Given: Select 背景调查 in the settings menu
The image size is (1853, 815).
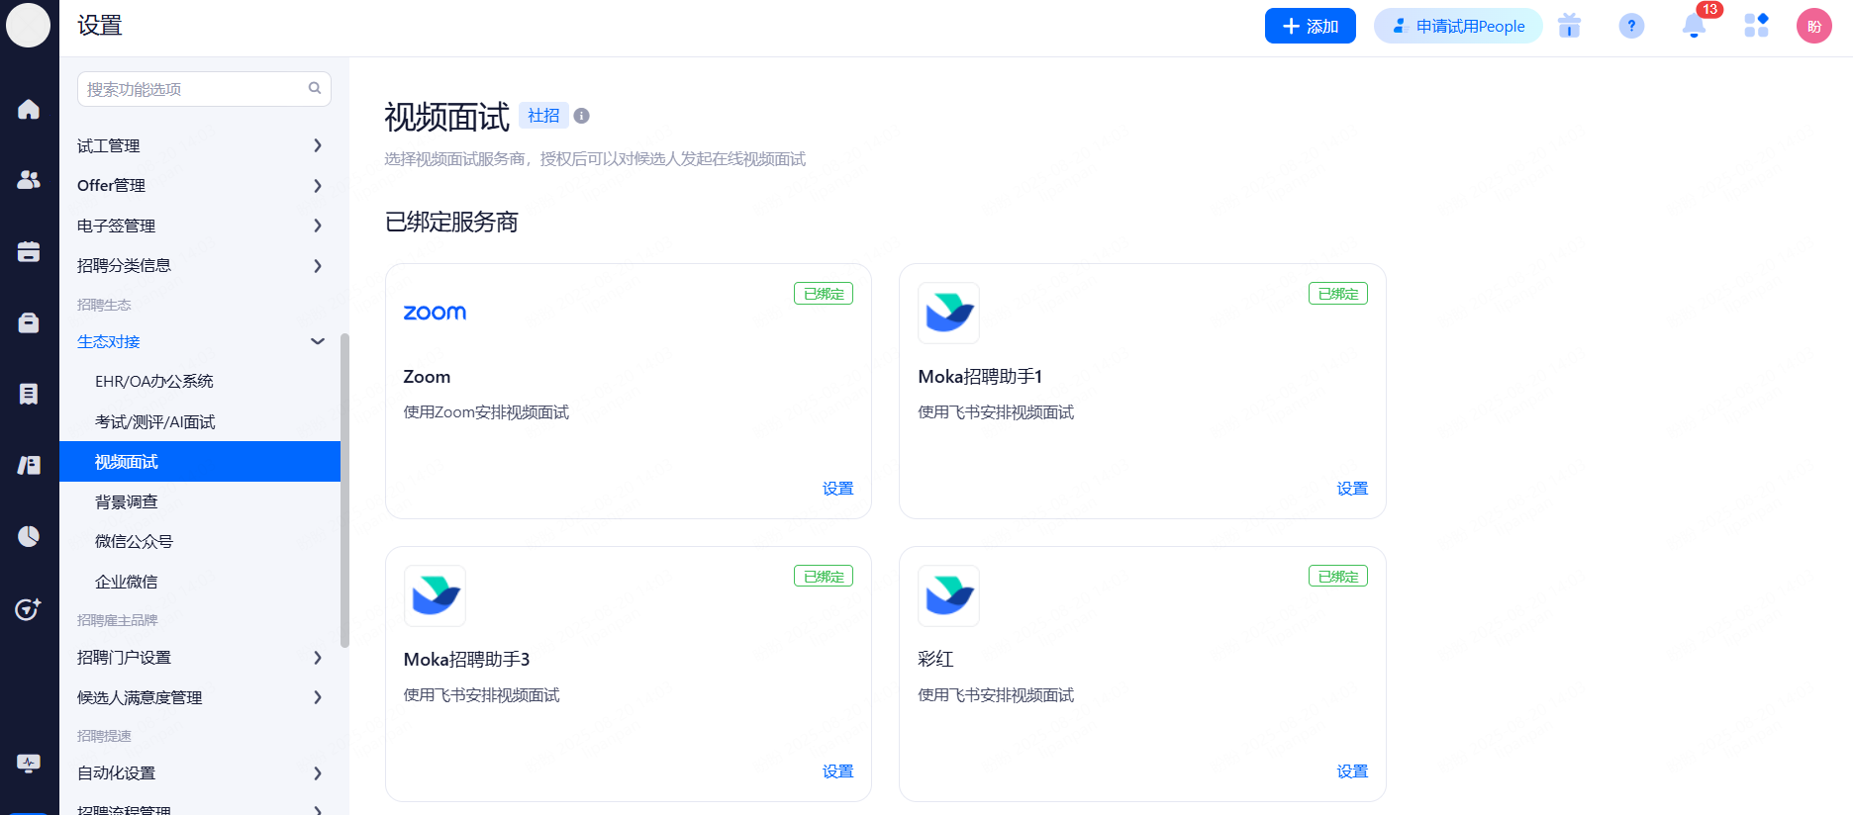Looking at the screenshot, I should tap(127, 502).
